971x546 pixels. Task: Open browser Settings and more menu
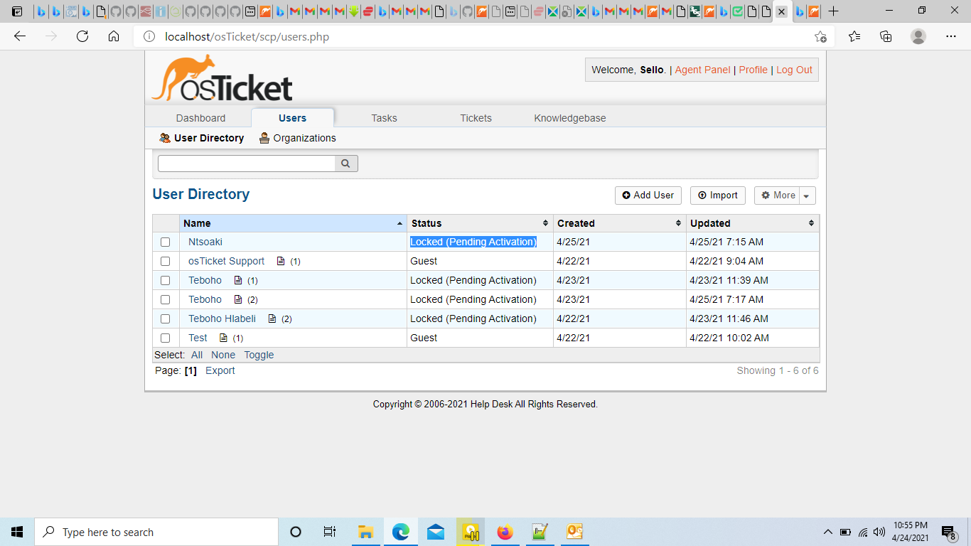click(x=951, y=36)
